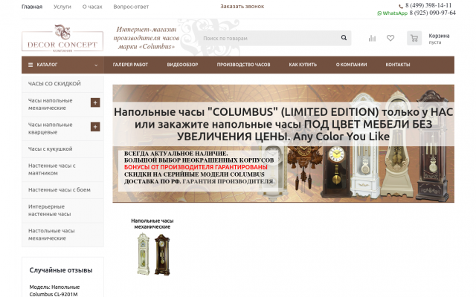Select Настенные часы с маятником category

point(52,169)
